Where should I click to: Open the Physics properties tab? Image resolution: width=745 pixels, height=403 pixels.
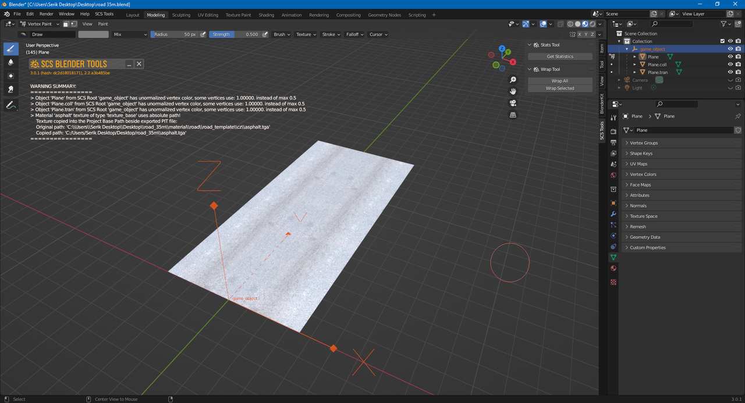point(613,236)
